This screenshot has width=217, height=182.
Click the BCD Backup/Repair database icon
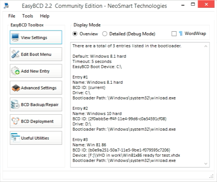15,104
